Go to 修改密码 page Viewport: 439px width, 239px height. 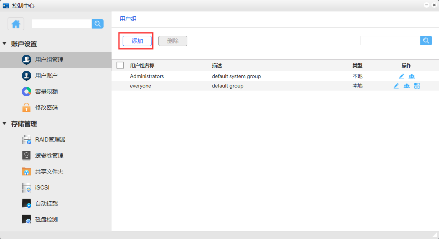point(46,108)
